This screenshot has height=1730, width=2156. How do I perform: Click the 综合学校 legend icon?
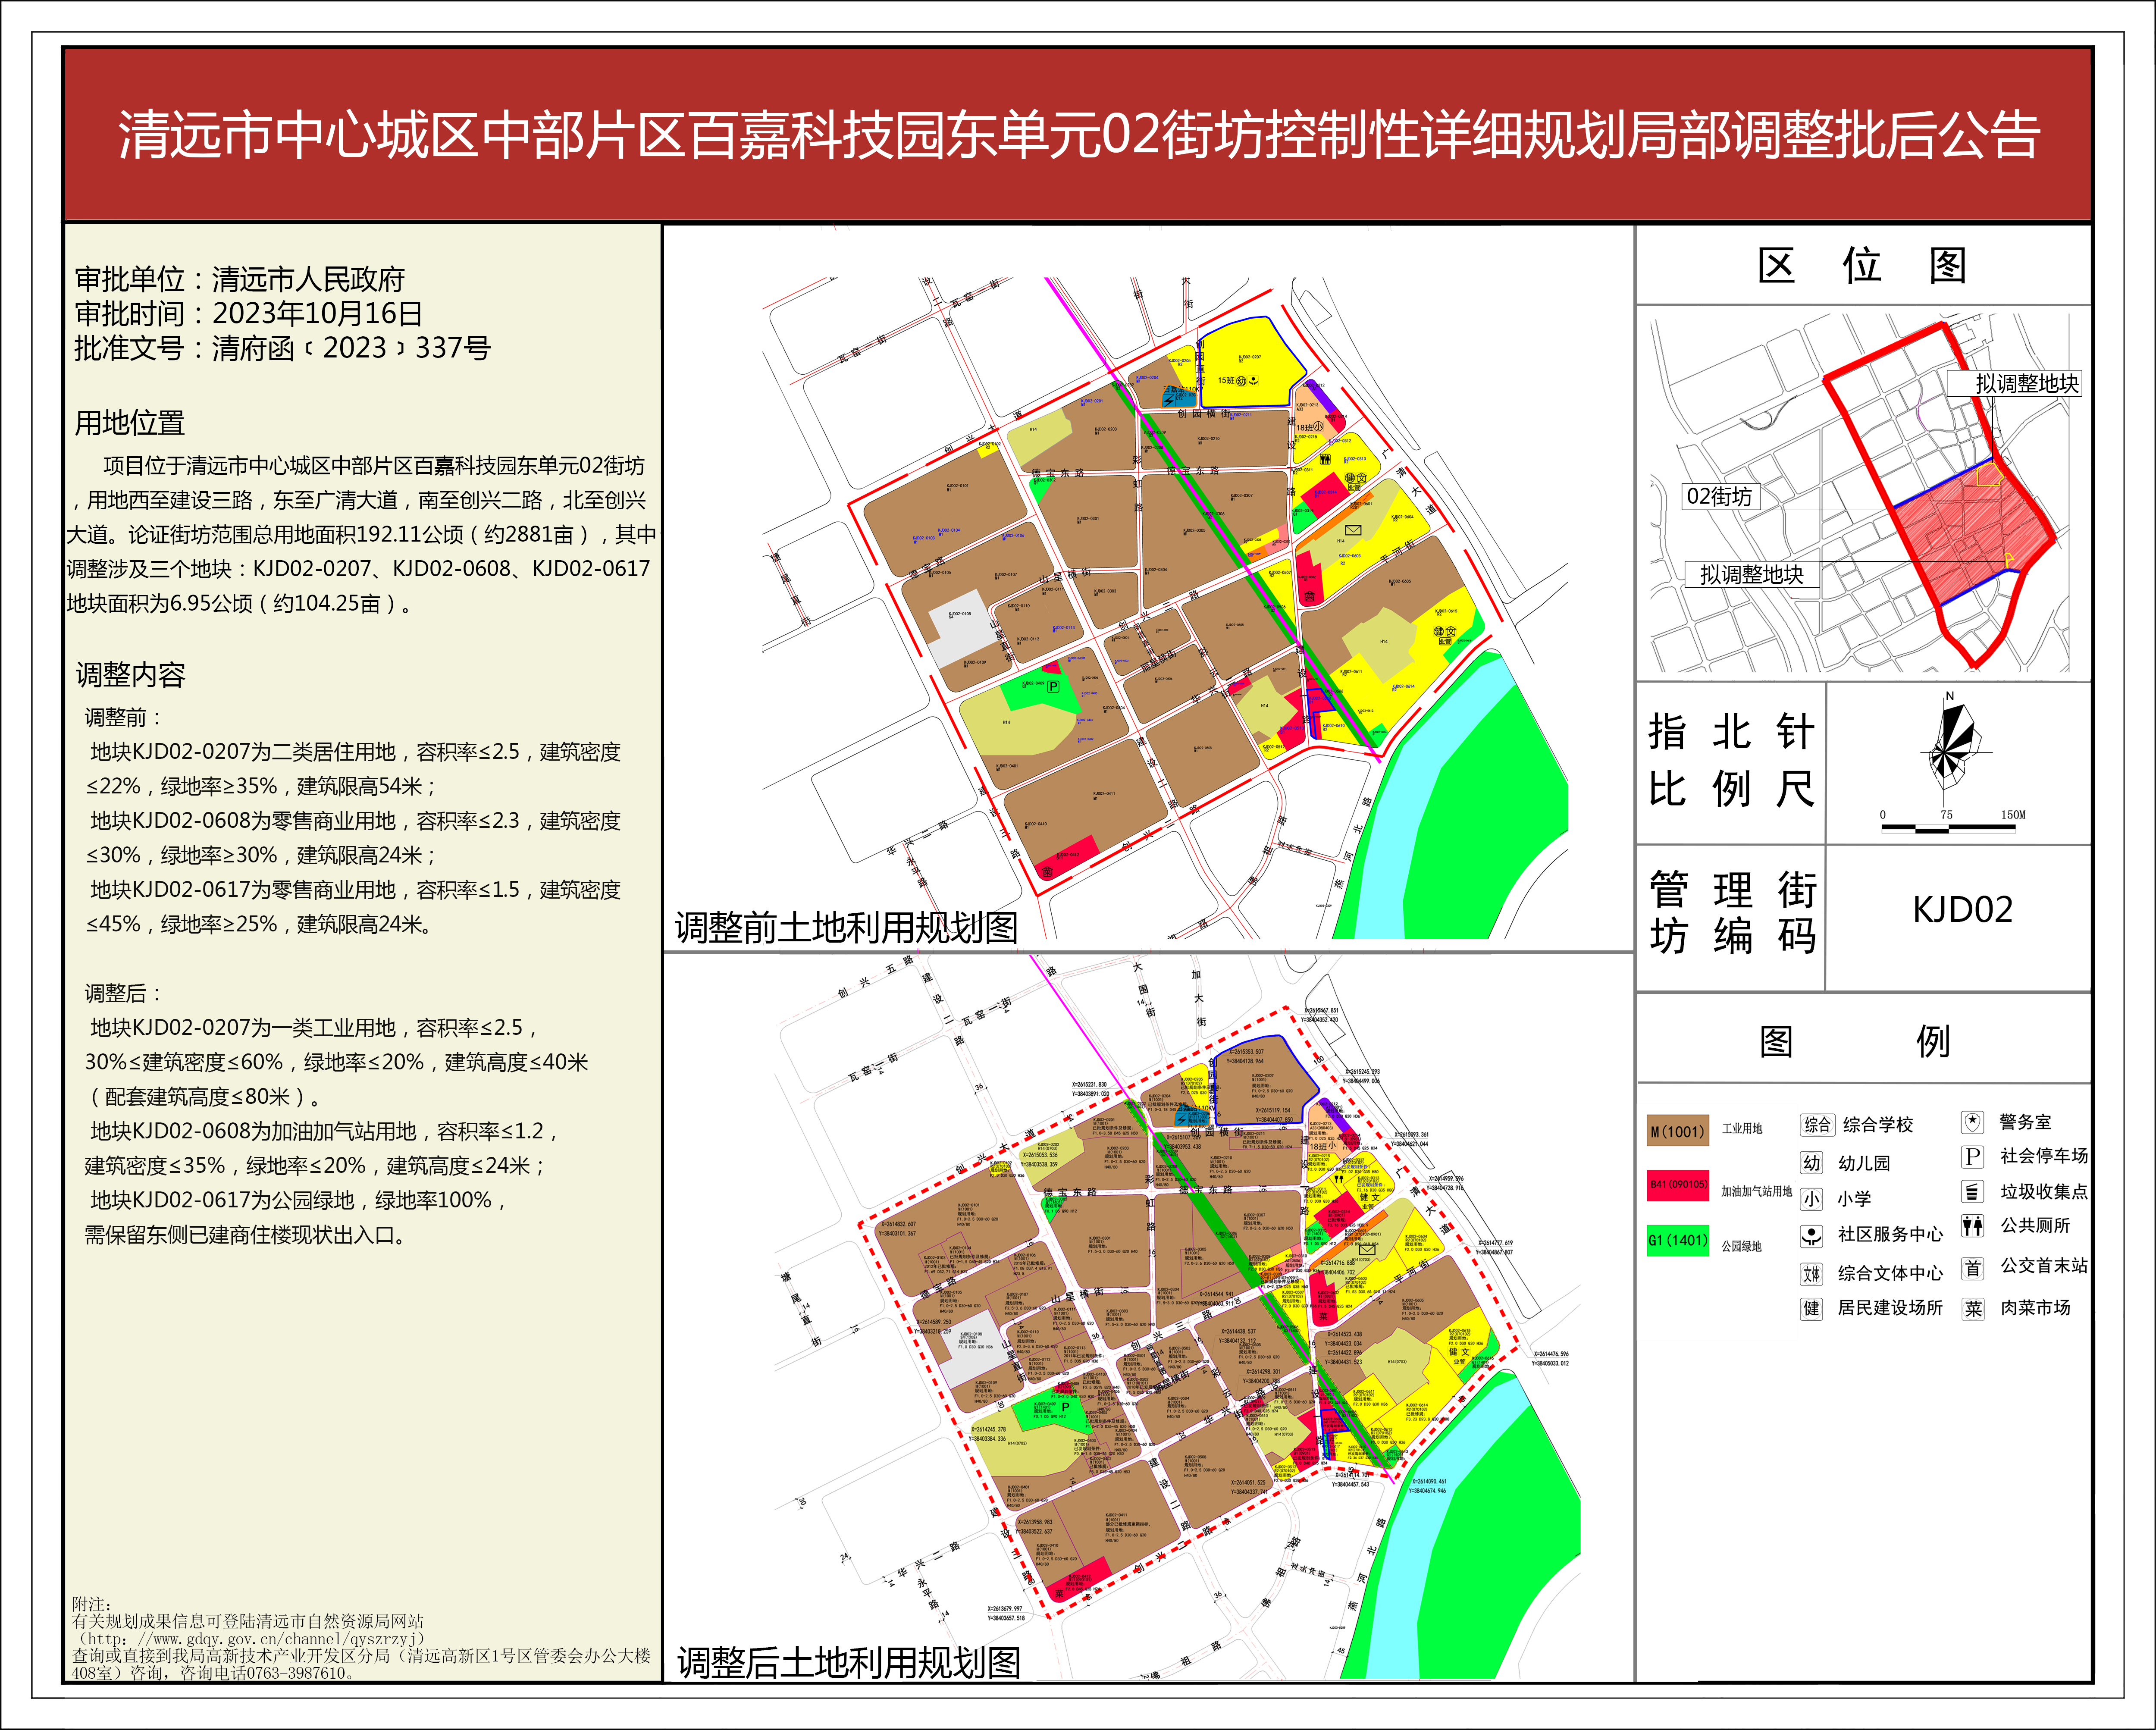1817,1124
